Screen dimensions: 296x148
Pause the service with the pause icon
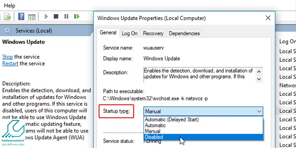(x=66, y=16)
